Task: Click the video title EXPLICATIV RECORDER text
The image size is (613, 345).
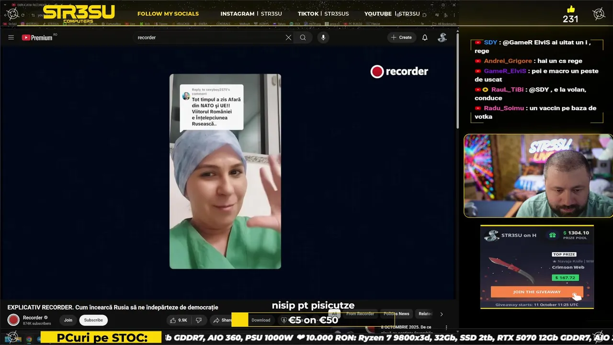Action: click(x=113, y=307)
